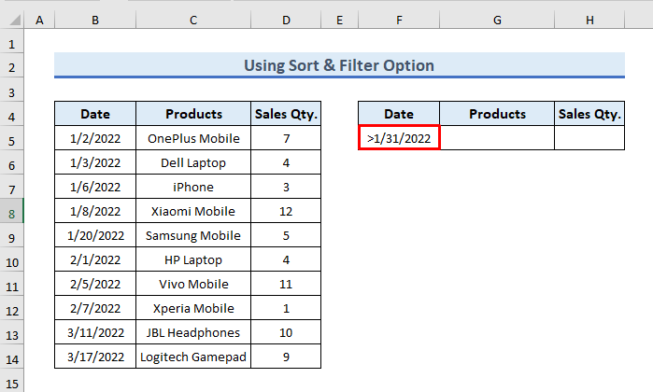Select the OnePlus Mobile cell

click(193, 139)
